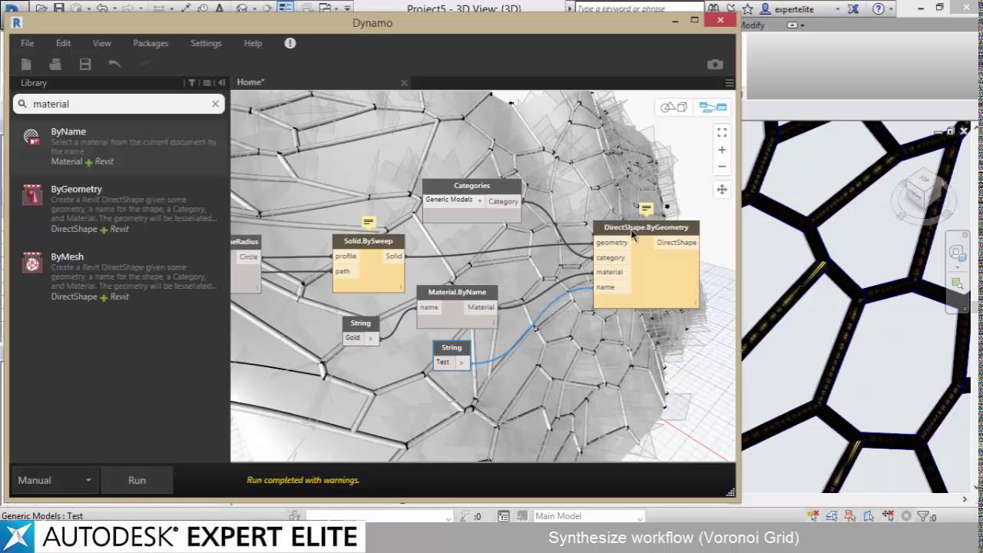Viewport: 983px width, 553px height.
Task: Click the material input port of DirectShape node
Action: pos(610,272)
